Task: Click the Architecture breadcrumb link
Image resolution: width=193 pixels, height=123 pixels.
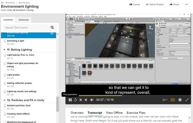Action: click(x=24, y=3)
